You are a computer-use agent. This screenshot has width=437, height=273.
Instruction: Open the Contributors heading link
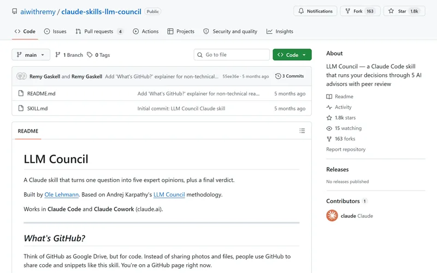click(347, 201)
